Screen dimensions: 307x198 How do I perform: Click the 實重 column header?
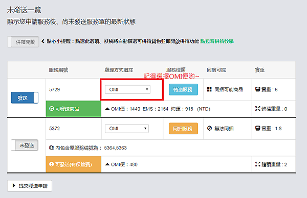coord(259,70)
